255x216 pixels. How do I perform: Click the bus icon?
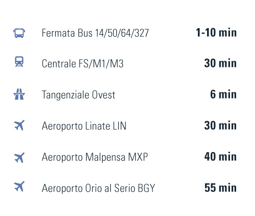click(x=19, y=33)
